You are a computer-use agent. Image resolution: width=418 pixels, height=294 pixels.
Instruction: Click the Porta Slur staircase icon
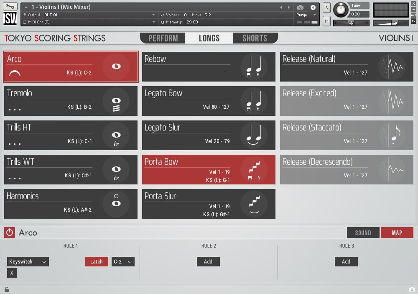pyautogui.click(x=254, y=204)
